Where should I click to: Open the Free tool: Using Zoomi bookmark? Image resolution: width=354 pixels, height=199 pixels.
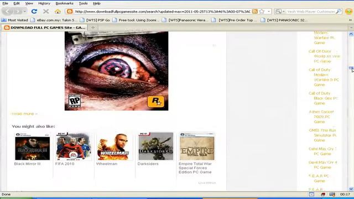(x=136, y=20)
